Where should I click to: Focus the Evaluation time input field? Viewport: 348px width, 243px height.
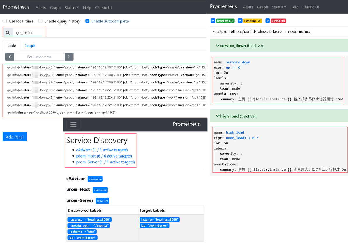click(39, 57)
